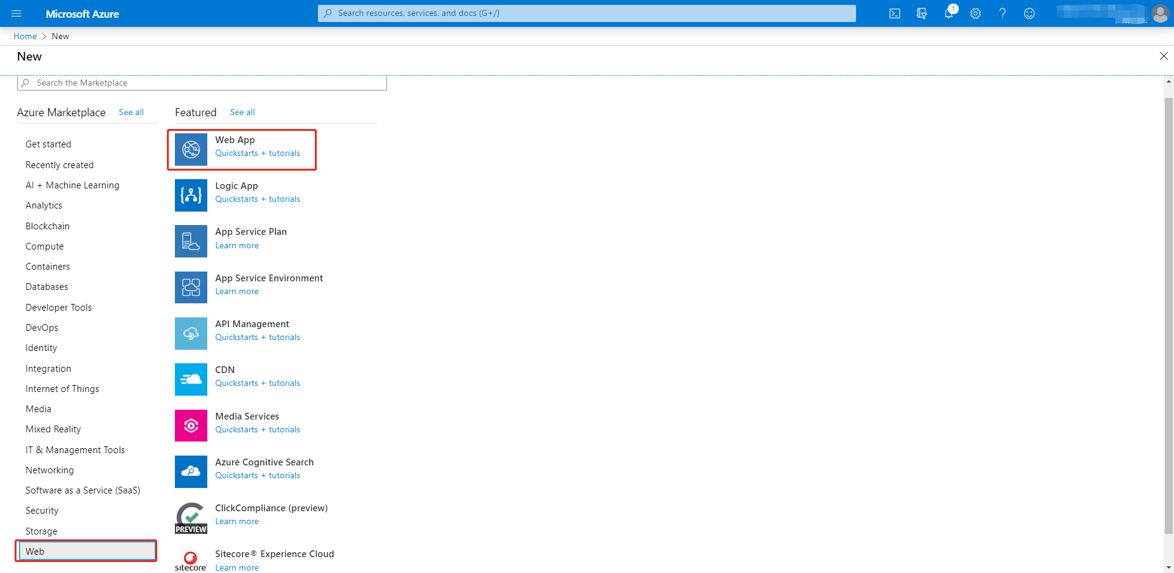Choose the Web category in Marketplace
1174x573 pixels.
pos(35,551)
